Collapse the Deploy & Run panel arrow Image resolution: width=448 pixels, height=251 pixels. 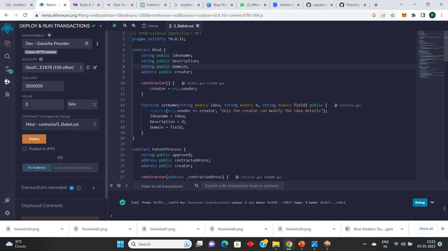101,26
